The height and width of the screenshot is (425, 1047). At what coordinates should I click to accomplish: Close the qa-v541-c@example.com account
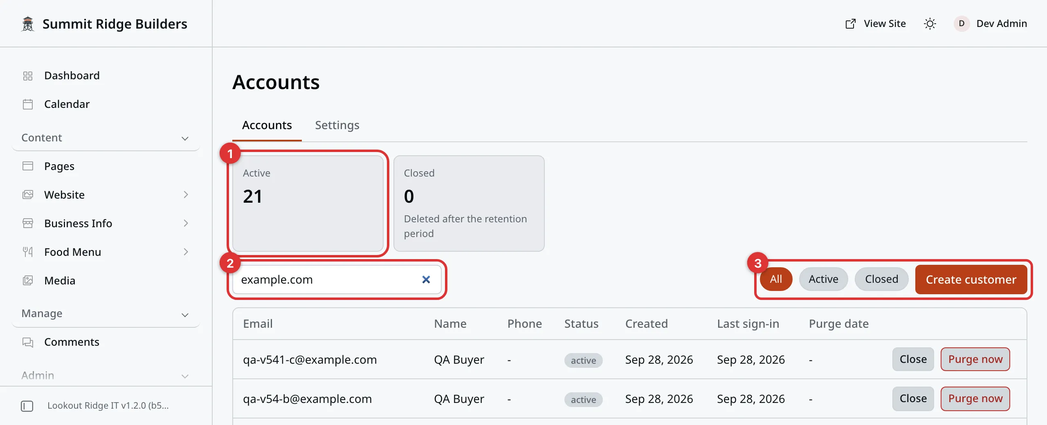coord(913,360)
